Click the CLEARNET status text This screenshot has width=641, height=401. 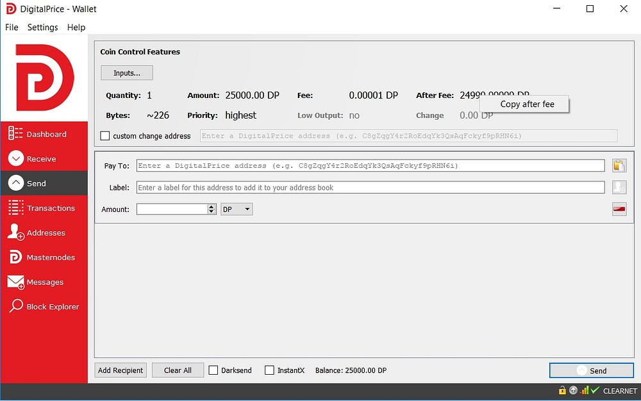click(620, 391)
